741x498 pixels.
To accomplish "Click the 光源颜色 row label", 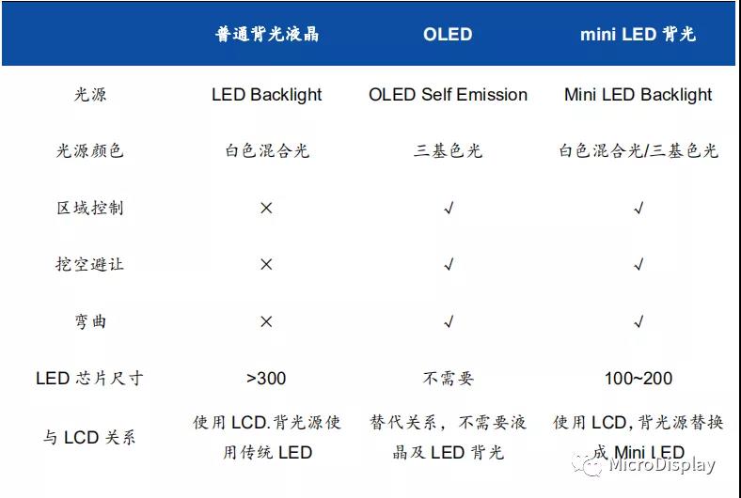I will coord(90,150).
